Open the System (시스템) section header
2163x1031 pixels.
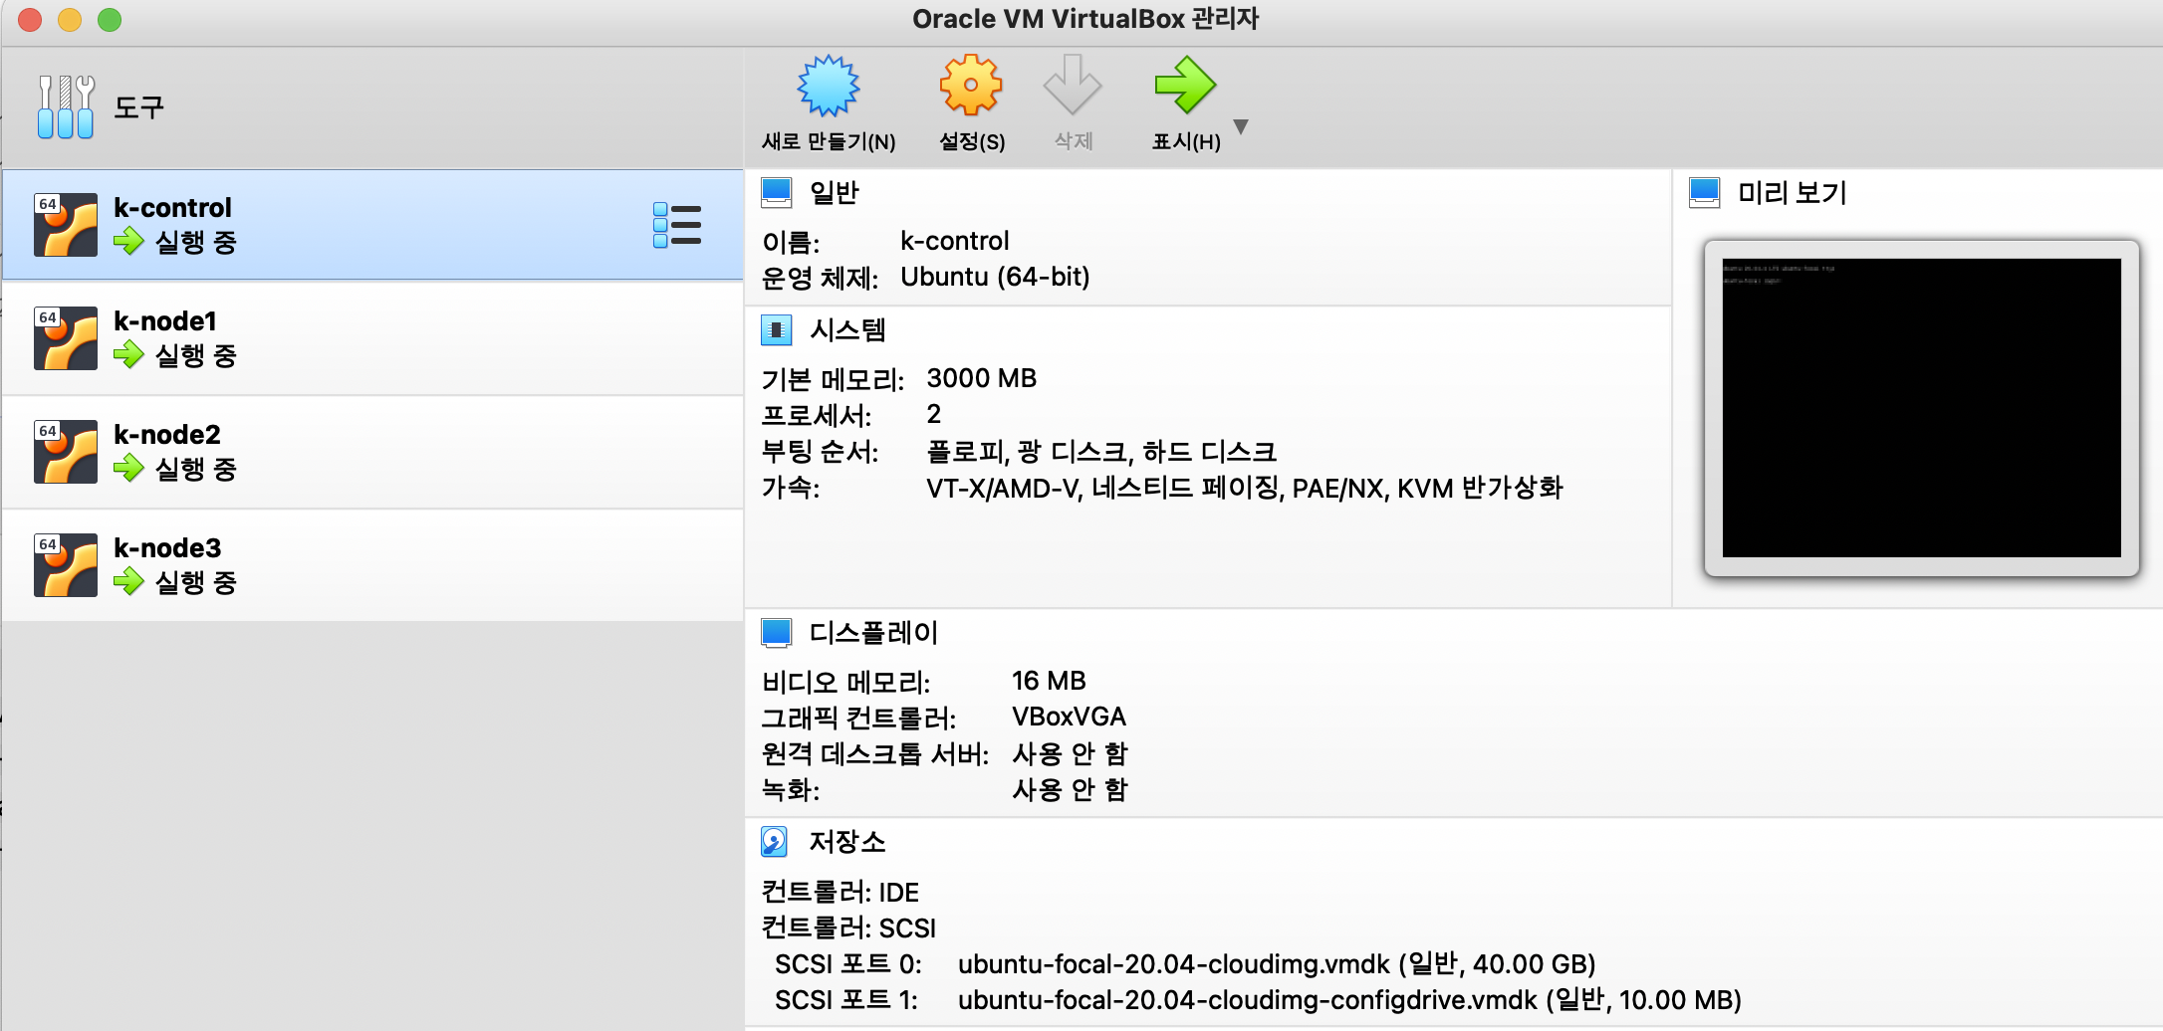point(847,329)
